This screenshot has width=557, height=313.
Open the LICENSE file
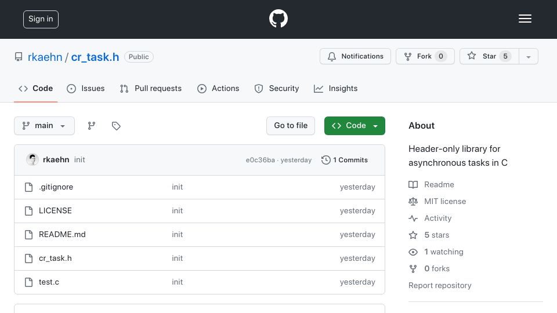click(x=56, y=211)
